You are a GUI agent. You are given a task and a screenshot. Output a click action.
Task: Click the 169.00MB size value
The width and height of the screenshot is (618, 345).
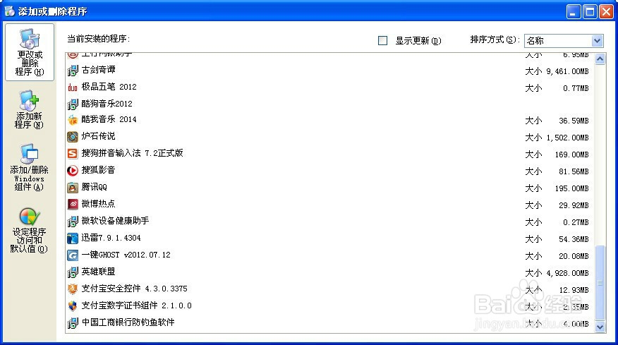point(571,155)
